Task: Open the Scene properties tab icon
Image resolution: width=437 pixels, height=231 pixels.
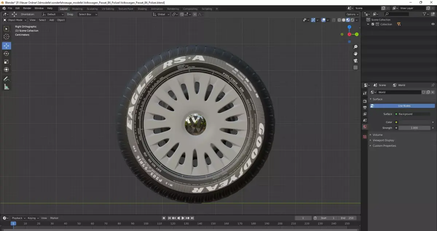Action: pyautogui.click(x=365, y=120)
